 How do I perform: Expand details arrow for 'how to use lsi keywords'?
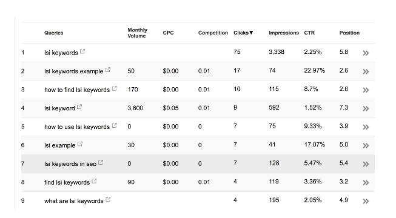pos(366,127)
